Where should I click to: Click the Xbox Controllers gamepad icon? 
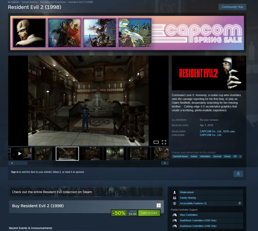[175, 215]
